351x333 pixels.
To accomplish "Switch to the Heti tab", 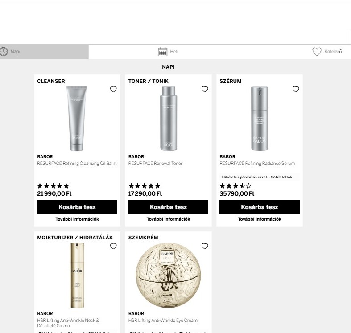I will 174,52.
